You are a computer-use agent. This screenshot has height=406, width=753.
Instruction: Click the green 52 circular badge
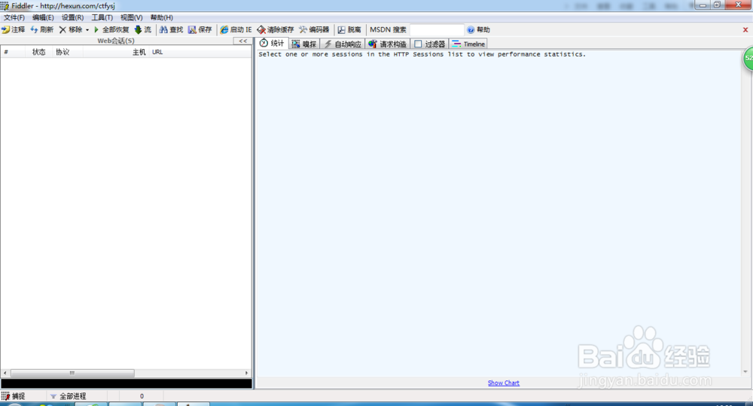(748, 58)
